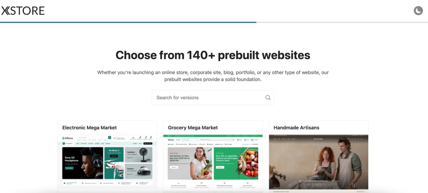428x193 pixels.
Task: Click the Air Mavic 3 drone banner
Action: [114, 163]
